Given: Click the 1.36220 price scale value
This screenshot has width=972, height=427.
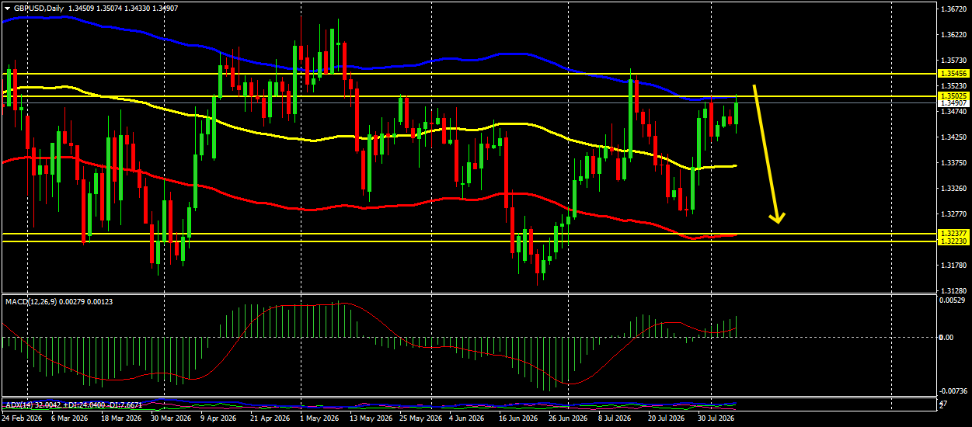Looking at the screenshot, I should pos(953,35).
